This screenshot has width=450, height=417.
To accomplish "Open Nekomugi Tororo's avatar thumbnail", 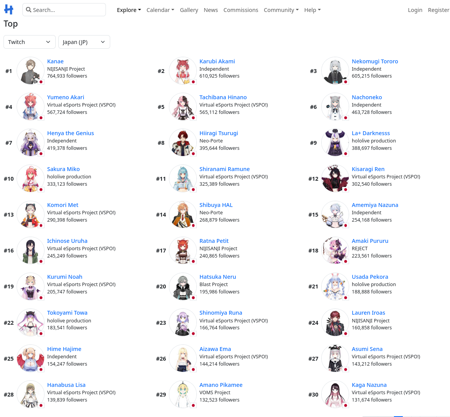I will point(335,71).
